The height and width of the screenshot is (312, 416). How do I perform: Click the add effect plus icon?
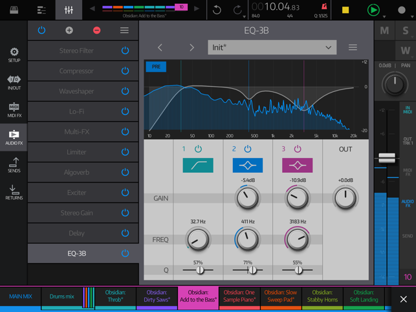(69, 30)
